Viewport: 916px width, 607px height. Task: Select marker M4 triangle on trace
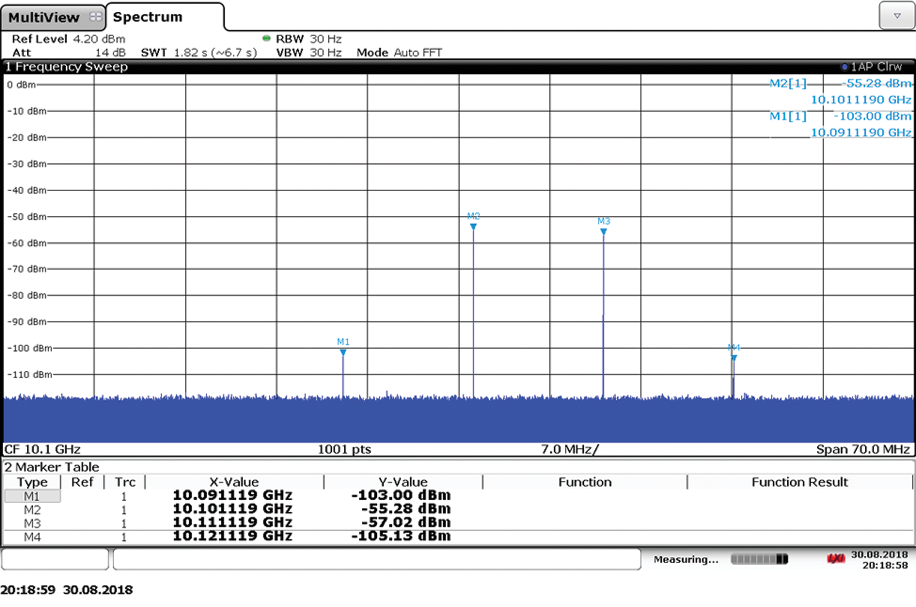[x=734, y=357]
